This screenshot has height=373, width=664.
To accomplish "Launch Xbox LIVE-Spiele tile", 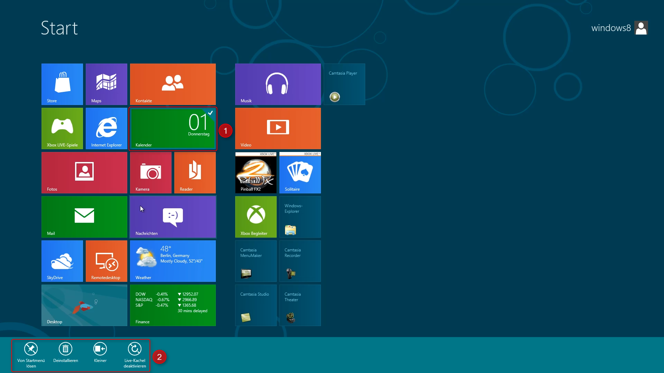I will coord(62,128).
